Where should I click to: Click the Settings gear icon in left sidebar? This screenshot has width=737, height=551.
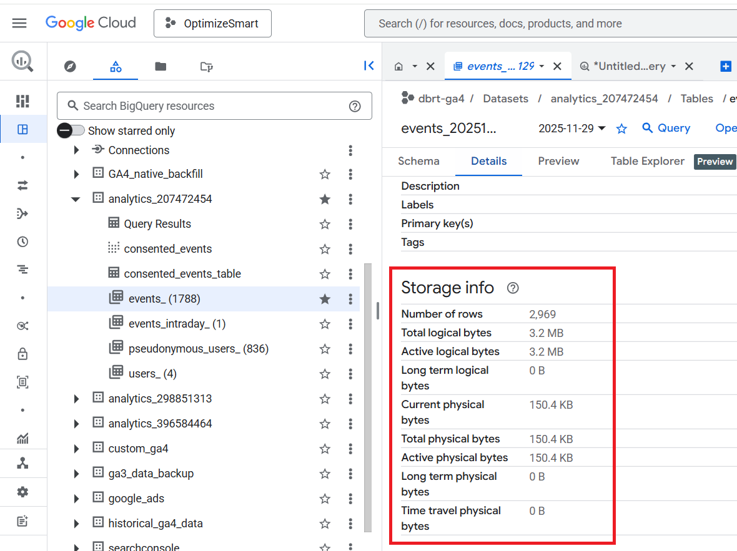click(22, 492)
